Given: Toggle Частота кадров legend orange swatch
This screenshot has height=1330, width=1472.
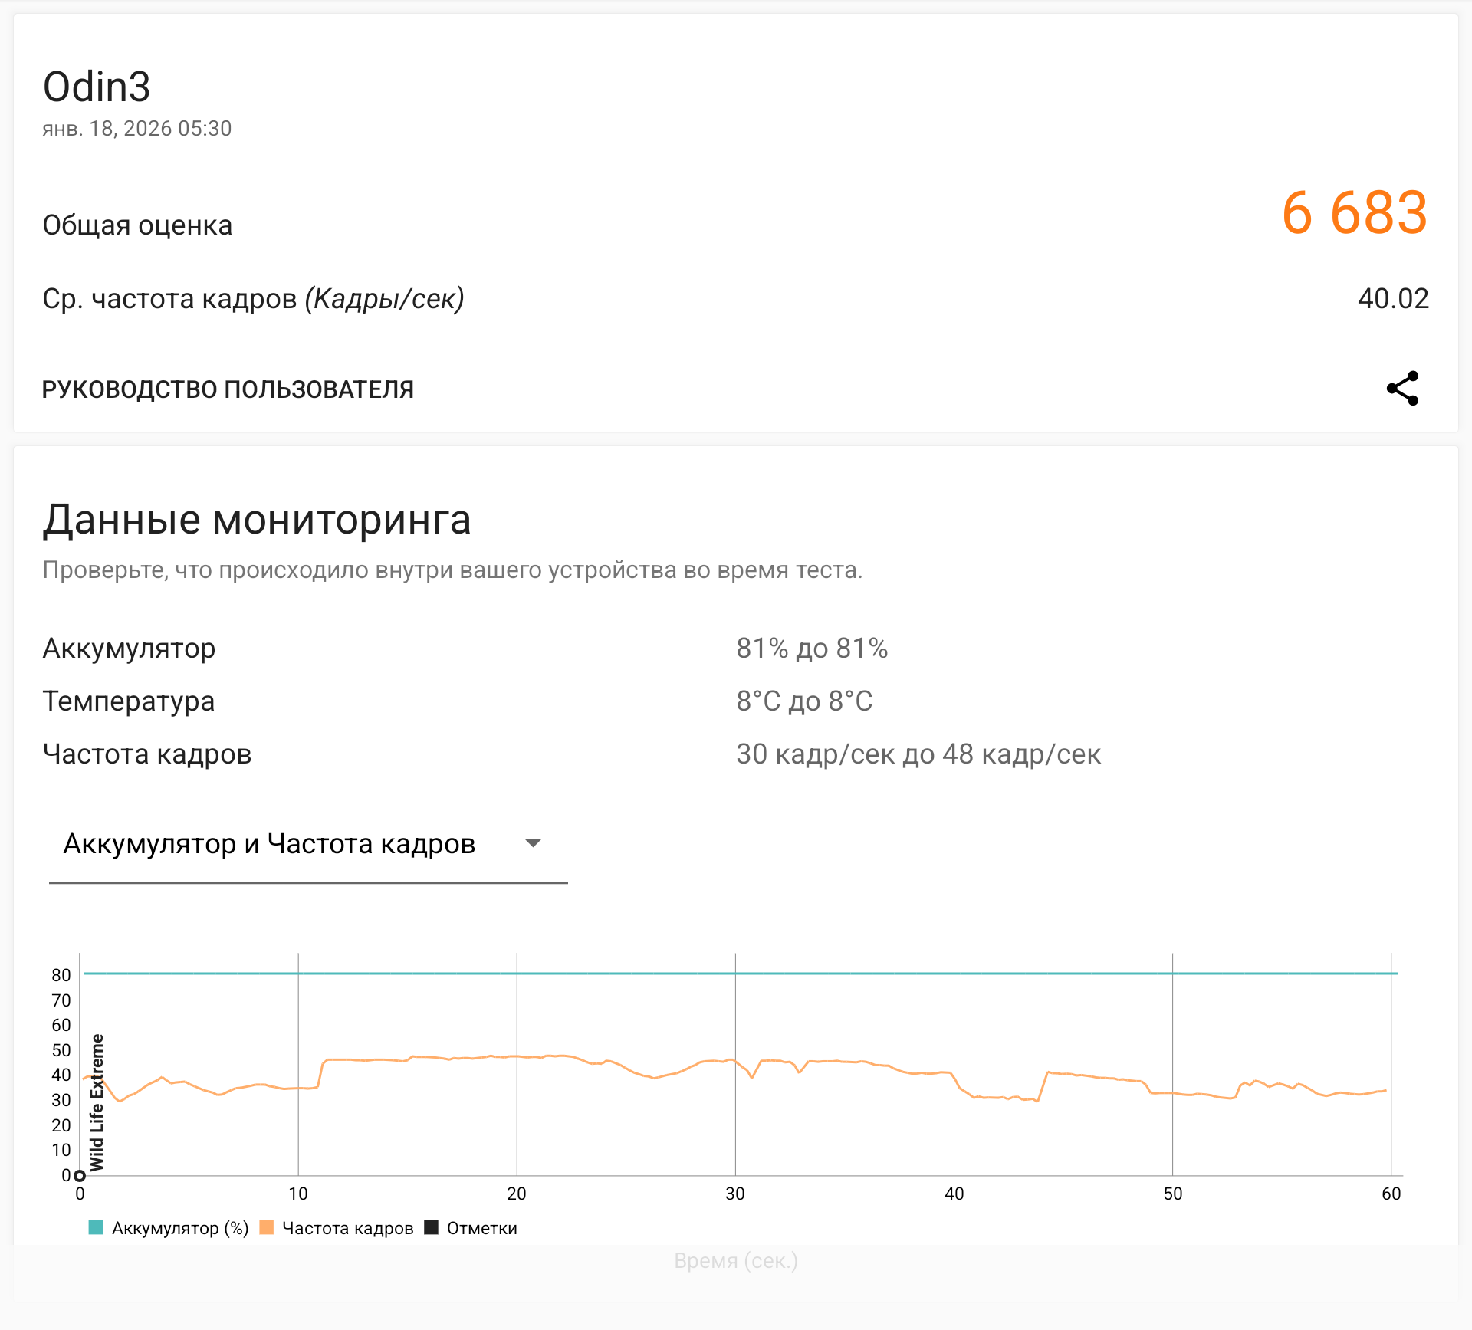Looking at the screenshot, I should (x=267, y=1228).
